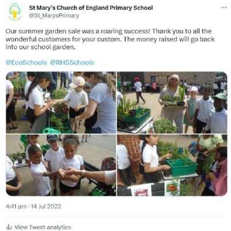Open the photo of child in cream cap buying plants
This screenshot has height=231, width=231.
click(x=61, y=103)
